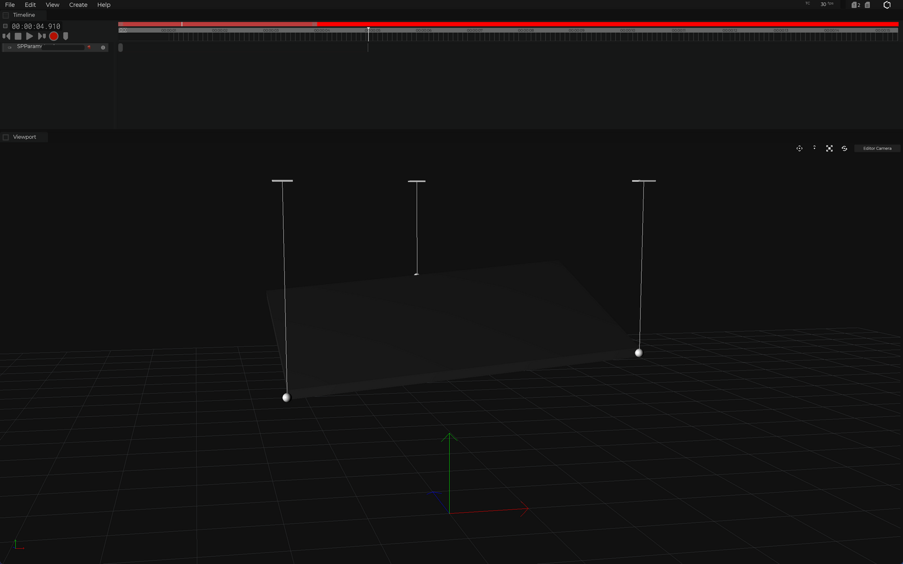Open the Timeline panel menu icon

click(6, 15)
